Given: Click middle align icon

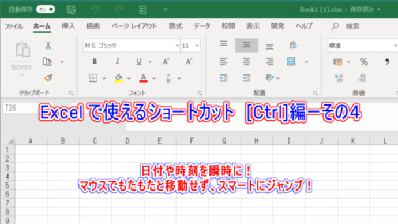Looking at the screenshot, I should pyautogui.click(x=246, y=45).
